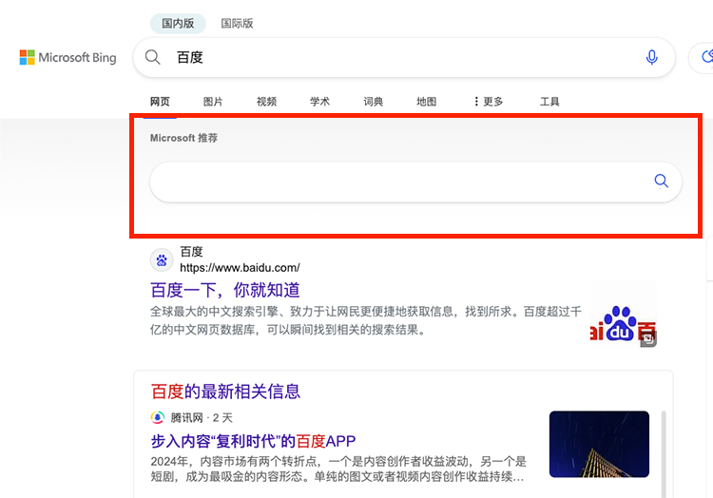Screen dimensions: 713x498
Task: Click the 腾讯网 source icon
Action: click(x=158, y=417)
